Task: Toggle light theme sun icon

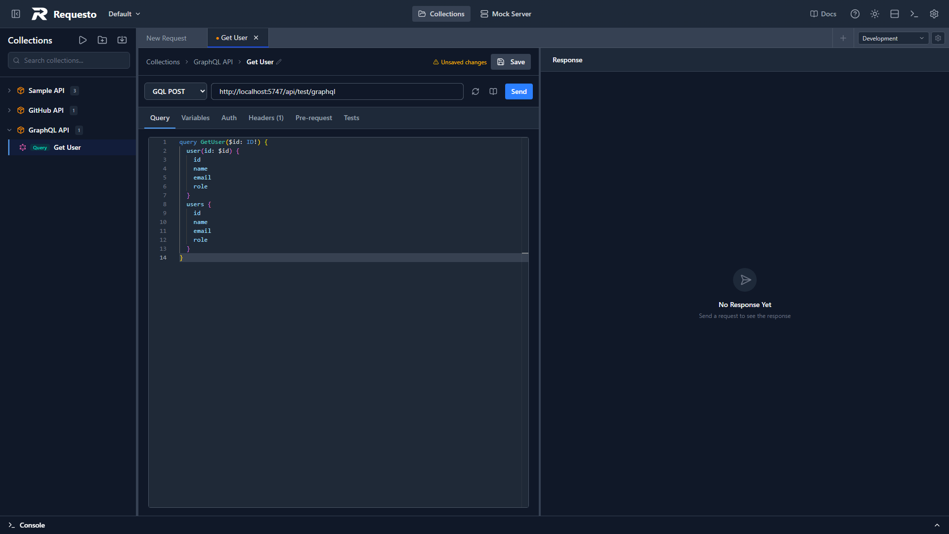Action: (x=875, y=14)
